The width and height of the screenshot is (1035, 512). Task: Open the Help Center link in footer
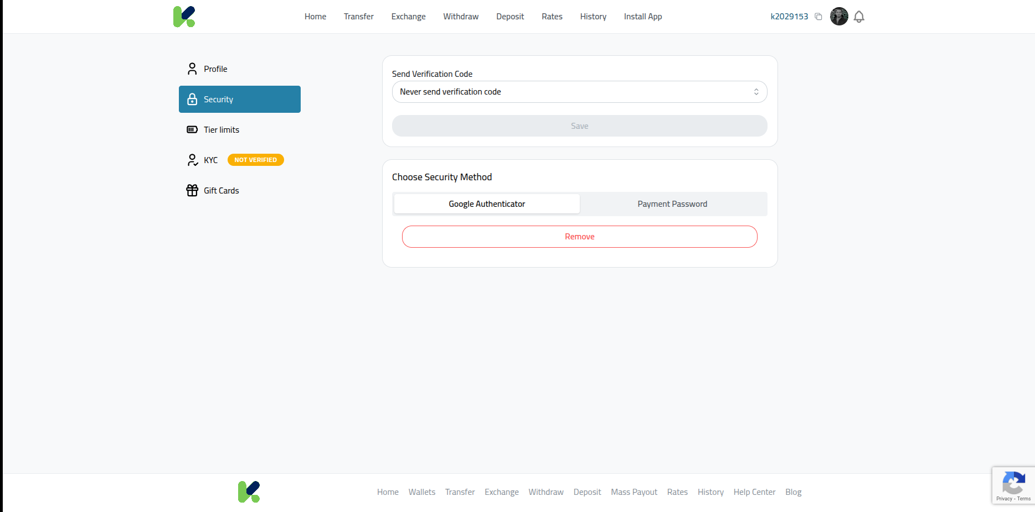(754, 492)
